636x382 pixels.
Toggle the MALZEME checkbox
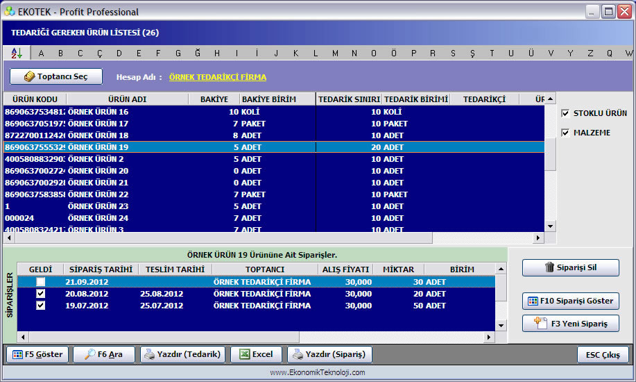(565, 133)
